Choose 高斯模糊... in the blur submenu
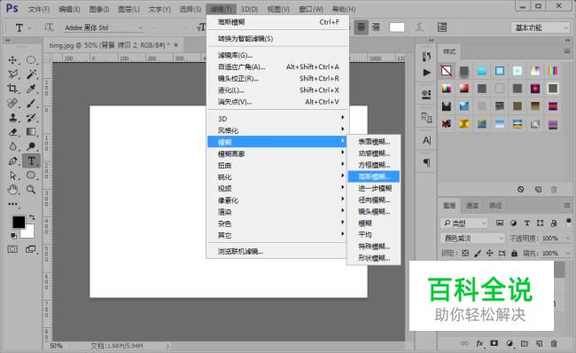 coord(374,176)
